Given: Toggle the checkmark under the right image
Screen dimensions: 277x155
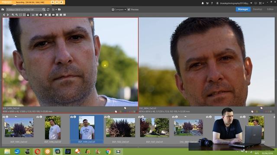Looking at the screenshot, I should tap(252, 112).
